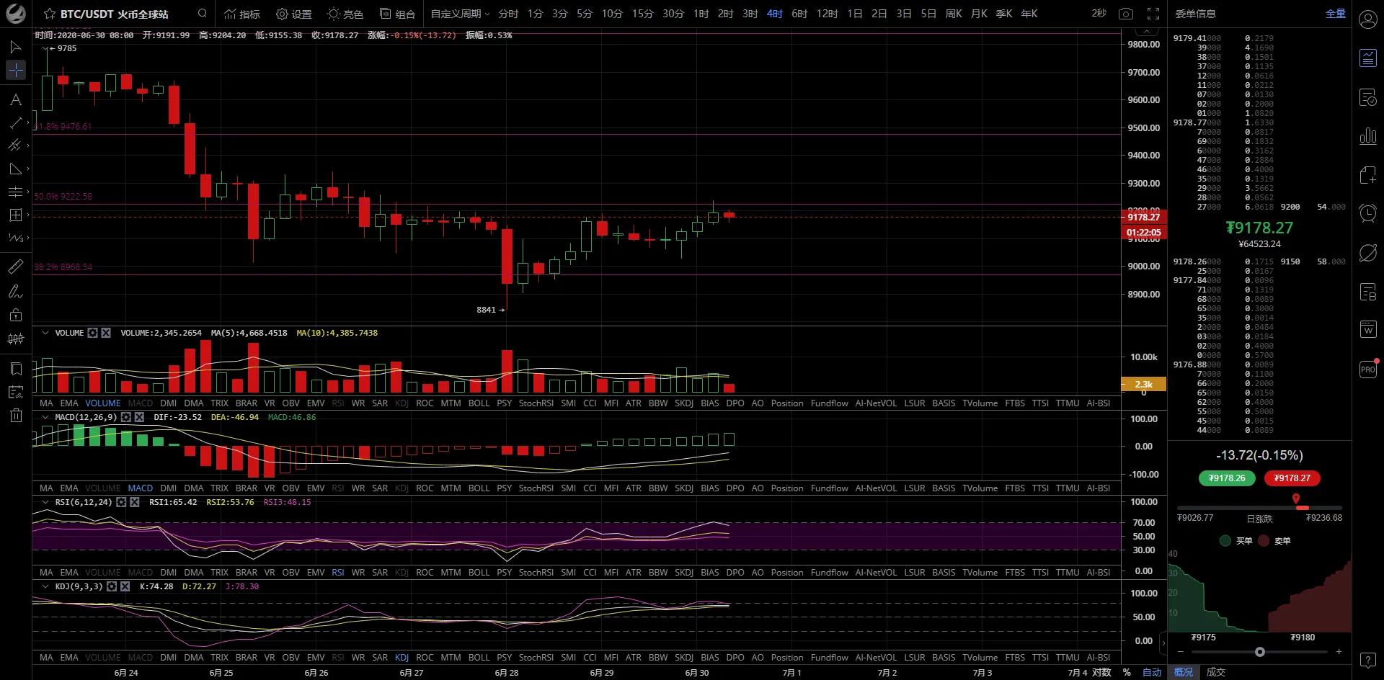Toggle the 买单 buy orders legend
1384x680 pixels.
click(x=1236, y=540)
